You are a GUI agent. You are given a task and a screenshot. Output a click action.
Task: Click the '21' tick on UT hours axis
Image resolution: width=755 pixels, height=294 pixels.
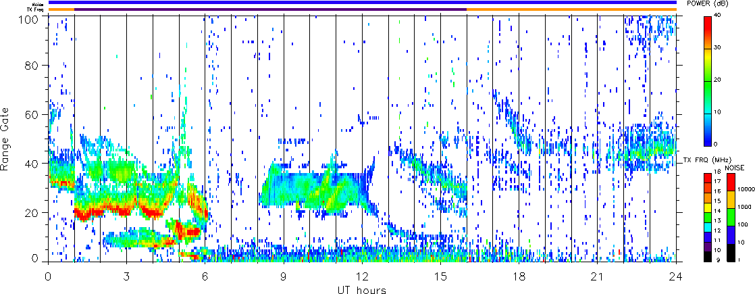[598, 276]
